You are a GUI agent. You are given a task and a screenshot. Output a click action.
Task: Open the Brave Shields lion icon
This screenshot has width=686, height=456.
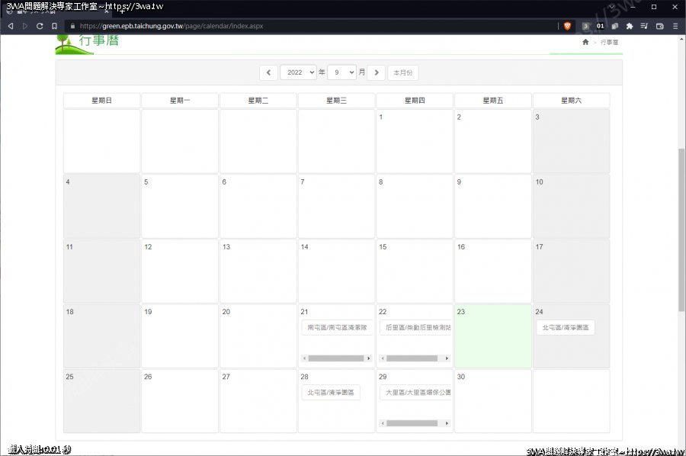[567, 26]
